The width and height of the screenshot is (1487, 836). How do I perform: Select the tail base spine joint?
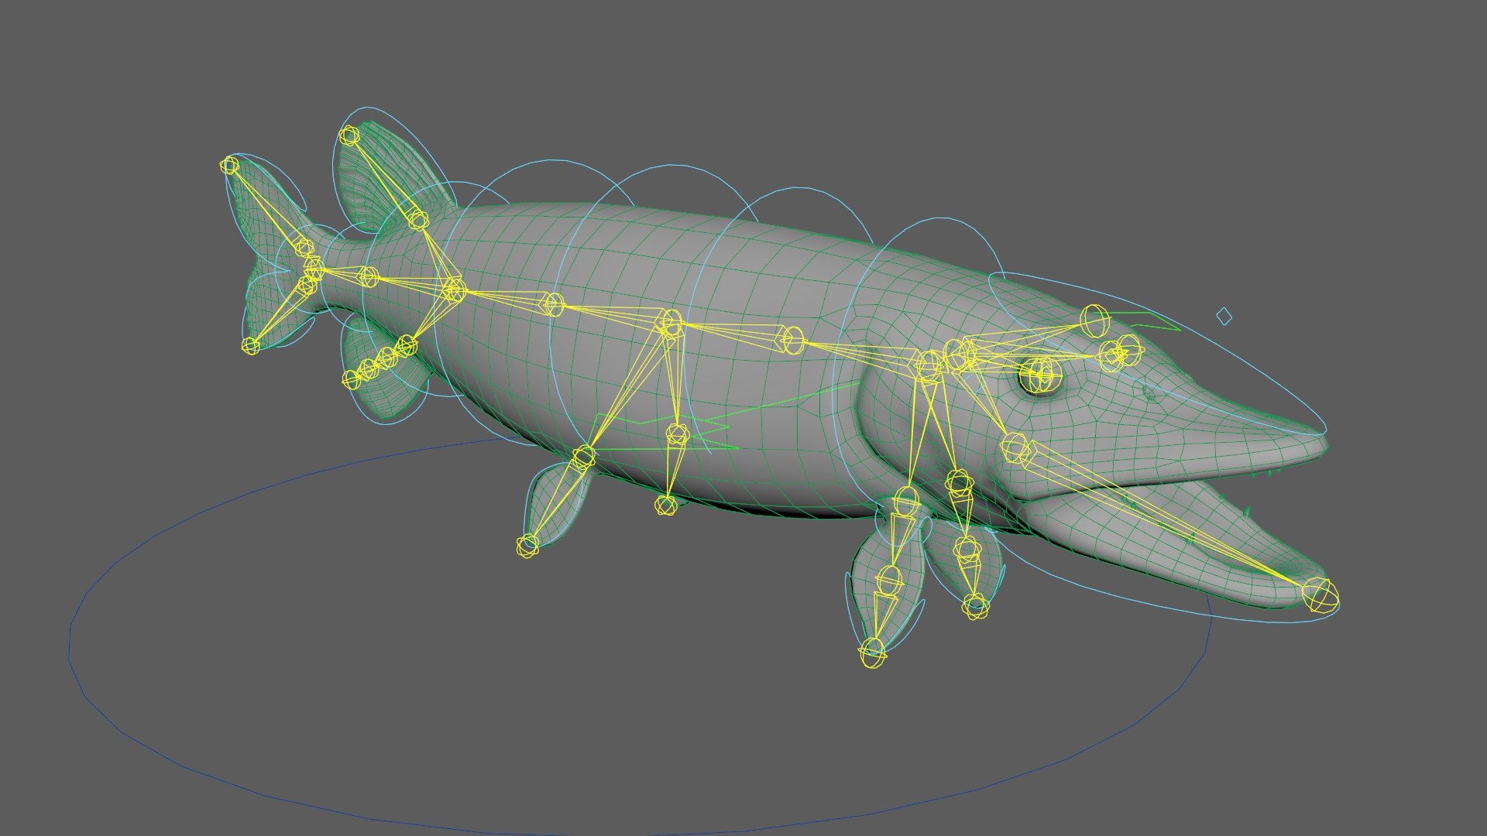click(x=369, y=276)
